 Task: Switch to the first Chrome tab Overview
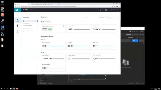coord(22,4)
